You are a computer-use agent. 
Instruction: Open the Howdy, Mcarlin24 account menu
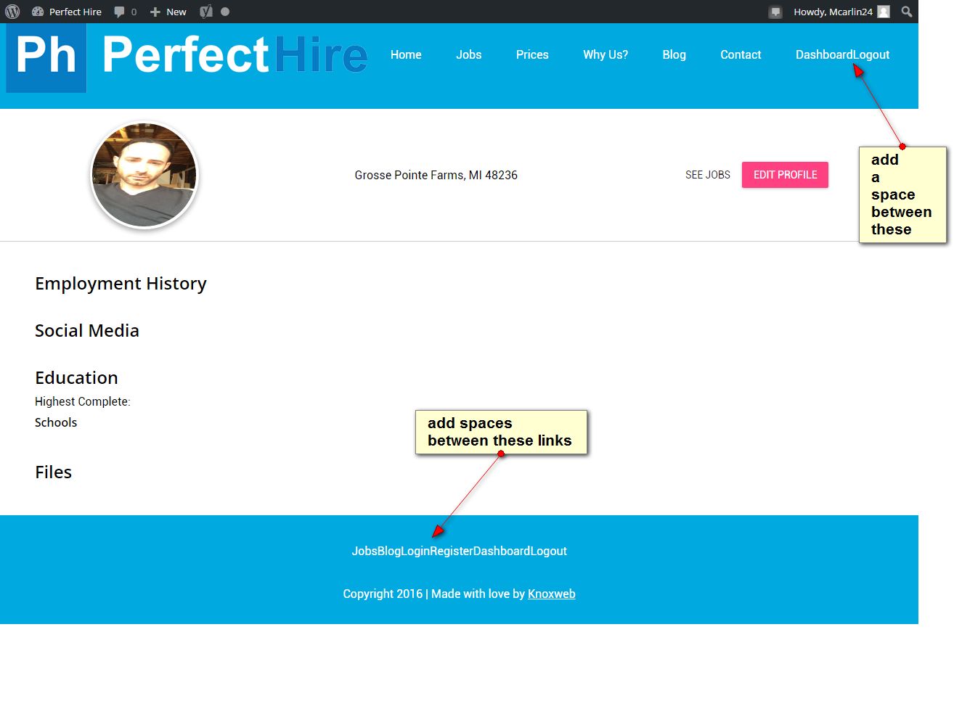[x=841, y=12]
